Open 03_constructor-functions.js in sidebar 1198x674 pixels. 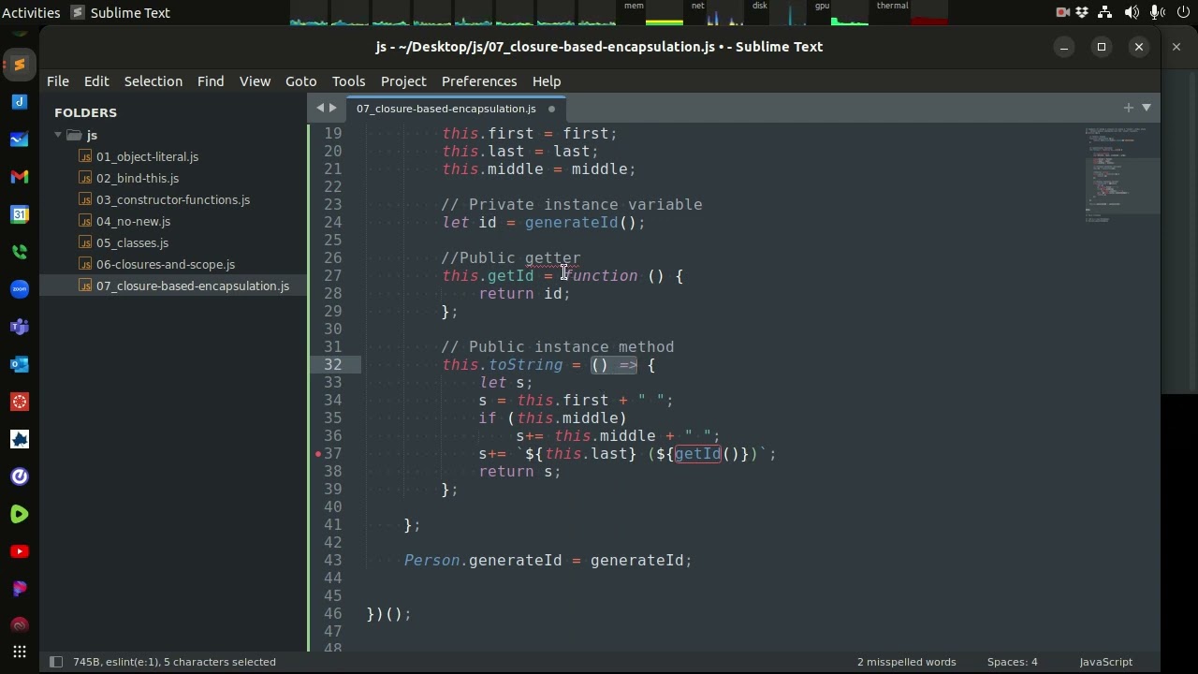173,199
